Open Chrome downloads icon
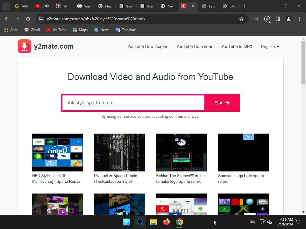This screenshot has height=229, width=306. click(267, 19)
